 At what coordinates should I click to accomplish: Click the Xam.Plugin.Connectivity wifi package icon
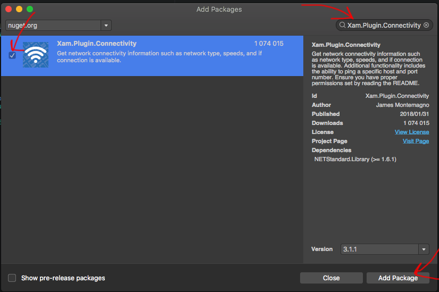[x=36, y=55]
